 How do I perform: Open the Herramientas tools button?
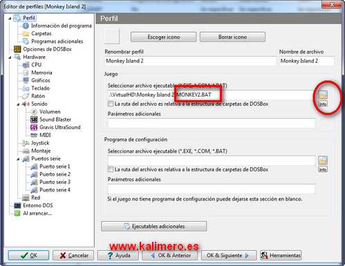(x=281, y=256)
